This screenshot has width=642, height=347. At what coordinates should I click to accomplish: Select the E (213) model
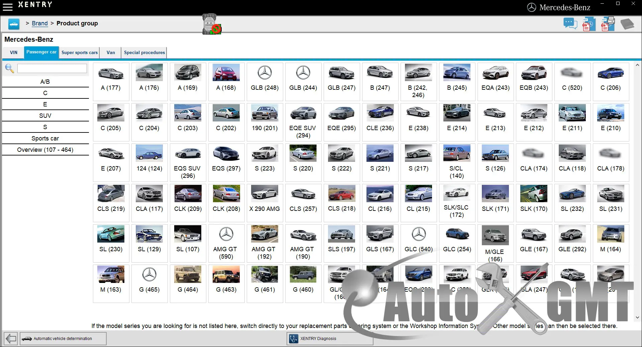point(496,122)
